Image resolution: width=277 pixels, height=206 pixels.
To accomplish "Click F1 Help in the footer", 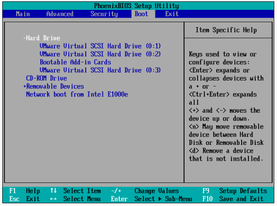I will coord(24,191).
